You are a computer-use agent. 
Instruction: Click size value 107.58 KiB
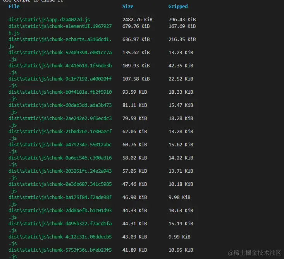click(136, 79)
